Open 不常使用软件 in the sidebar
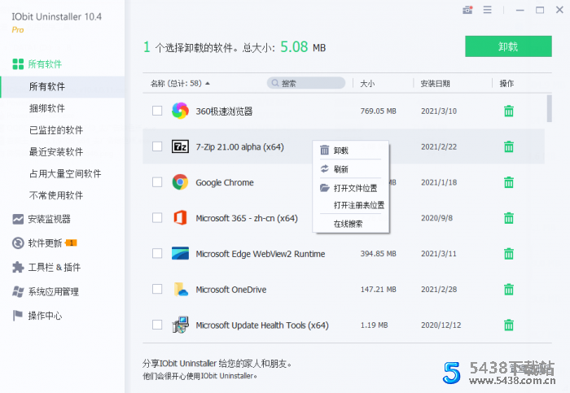570x393 pixels. (x=56, y=195)
